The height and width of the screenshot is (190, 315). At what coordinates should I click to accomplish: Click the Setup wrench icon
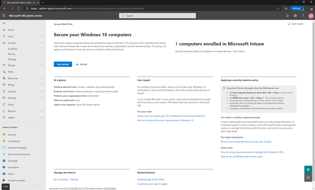click(x=4, y=104)
